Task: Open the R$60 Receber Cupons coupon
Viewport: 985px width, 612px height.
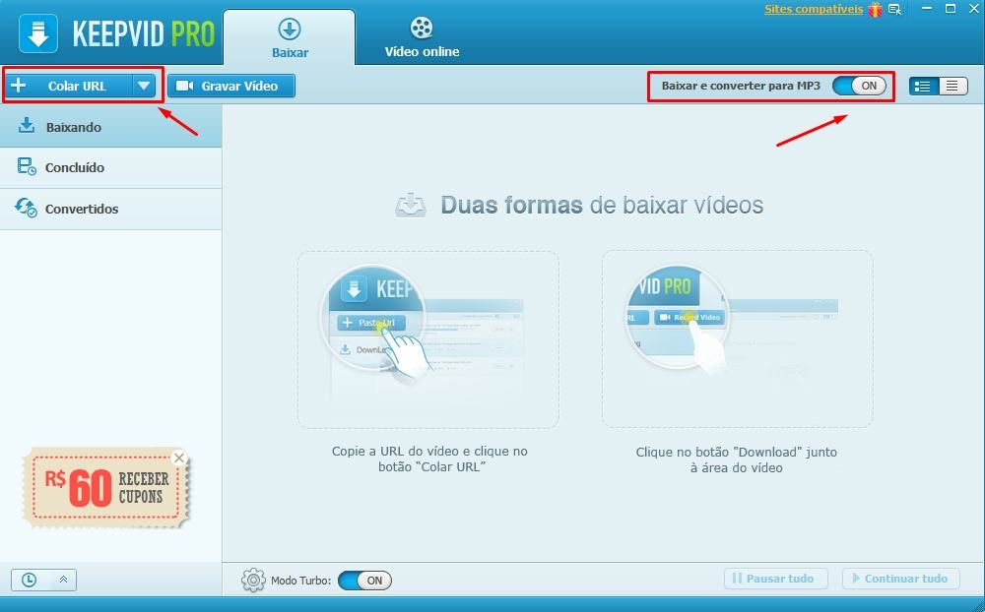Action: (105, 488)
